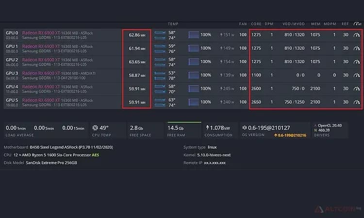Open overclock settings icon for GPU 2
364x218 pixels.
pyautogui.click(x=357, y=62)
